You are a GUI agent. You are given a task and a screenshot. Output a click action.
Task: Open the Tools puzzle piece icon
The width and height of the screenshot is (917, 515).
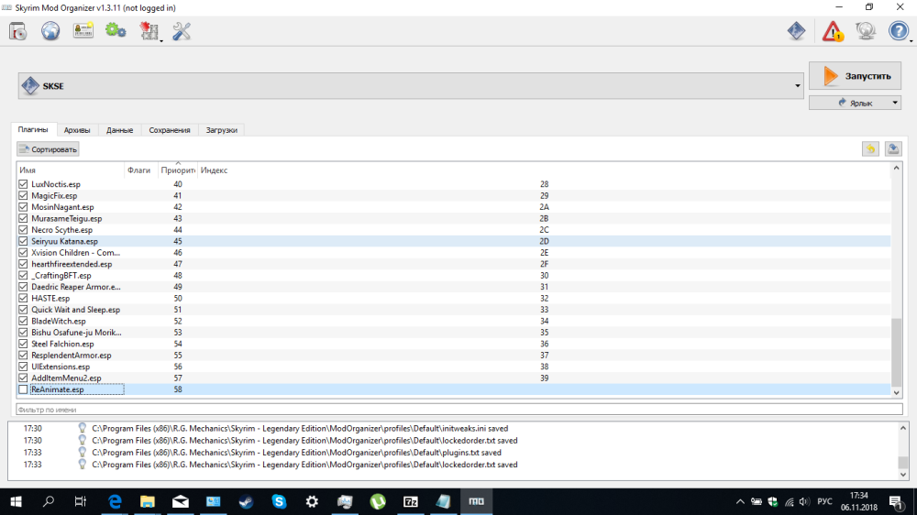(x=149, y=31)
